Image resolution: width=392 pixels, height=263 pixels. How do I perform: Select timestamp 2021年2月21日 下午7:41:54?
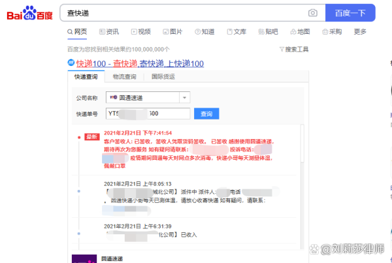[138, 133]
